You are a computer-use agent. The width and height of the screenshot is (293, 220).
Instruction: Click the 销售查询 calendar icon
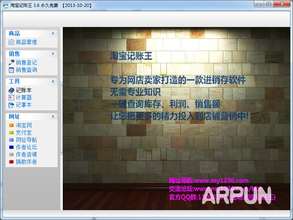click(11, 70)
